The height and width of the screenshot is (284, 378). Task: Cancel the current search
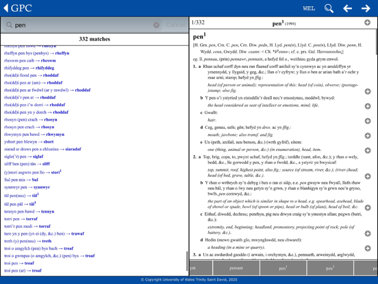click(x=176, y=25)
